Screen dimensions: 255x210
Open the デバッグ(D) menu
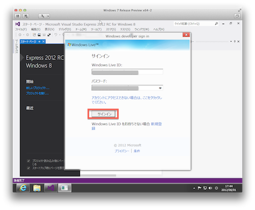pyautogui.click(x=65, y=29)
